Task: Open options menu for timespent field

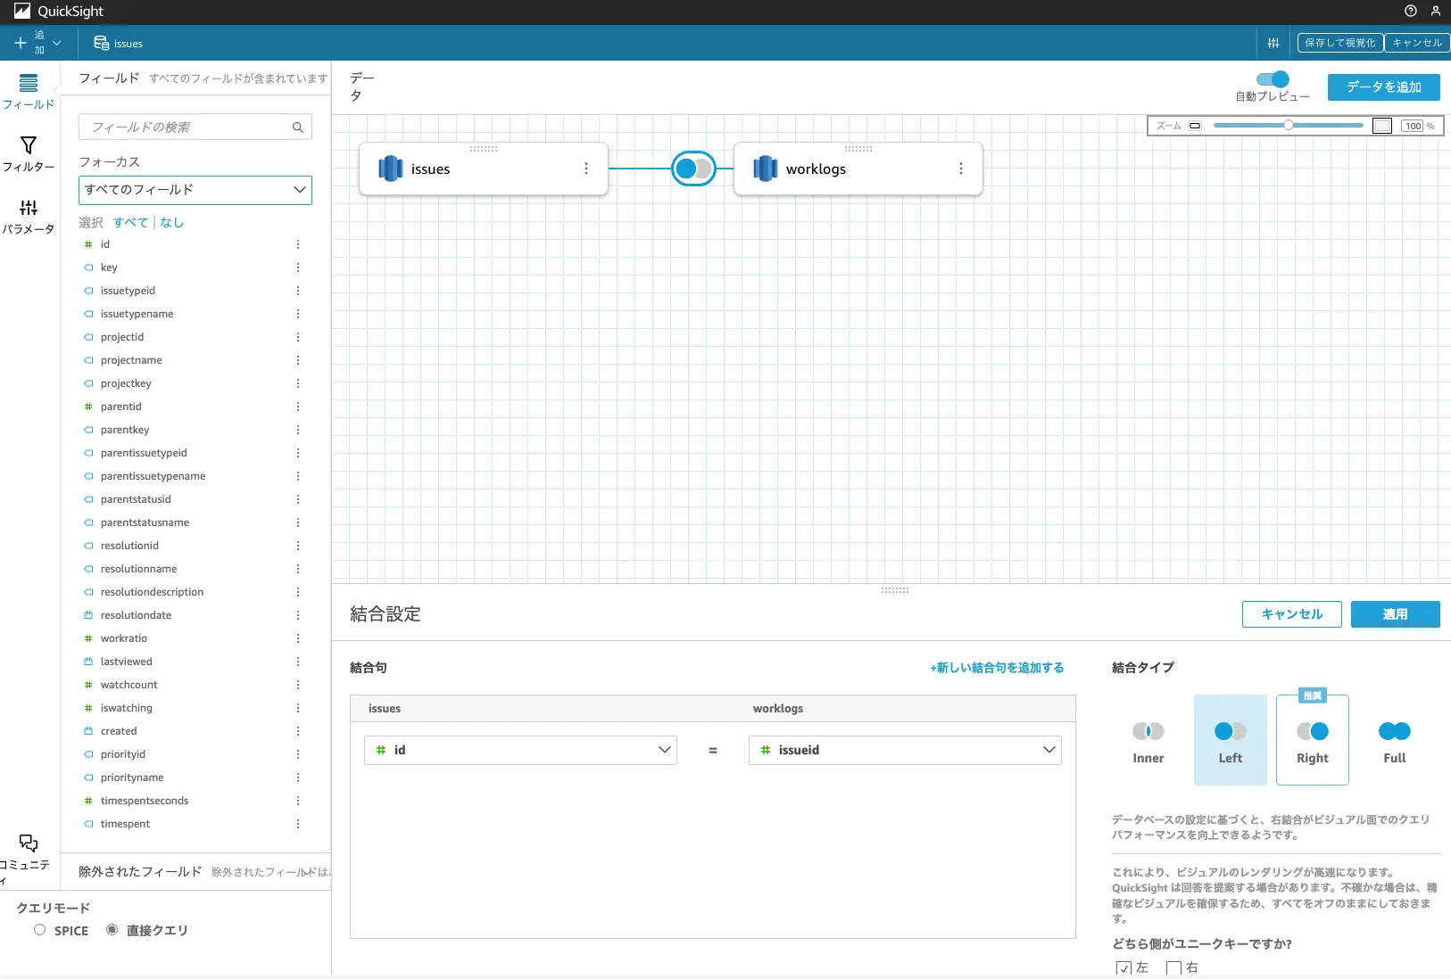Action: [298, 824]
